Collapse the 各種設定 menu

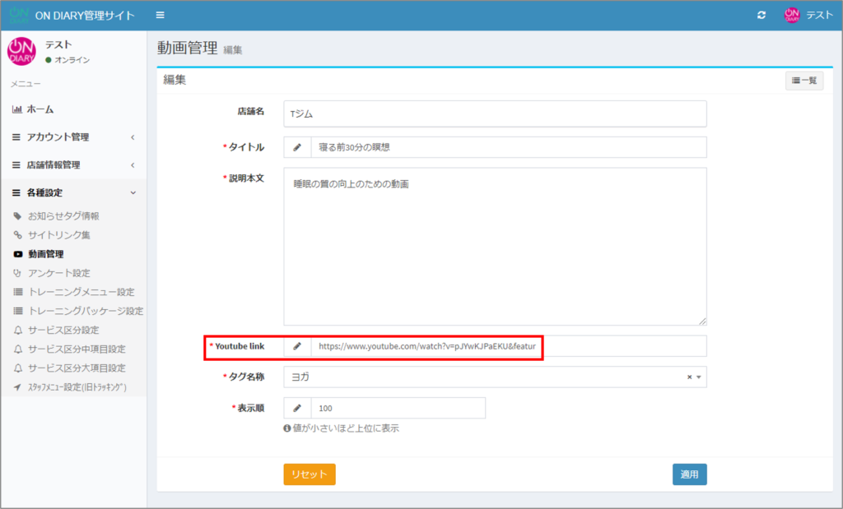tap(72, 193)
